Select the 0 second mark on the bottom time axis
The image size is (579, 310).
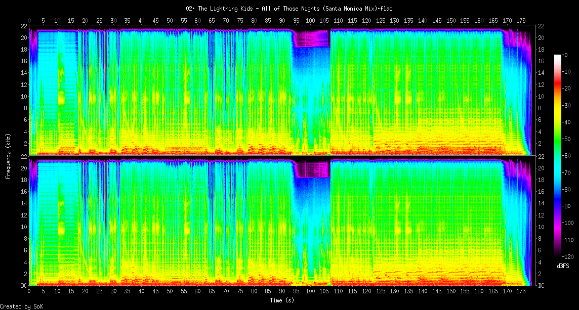29,291
